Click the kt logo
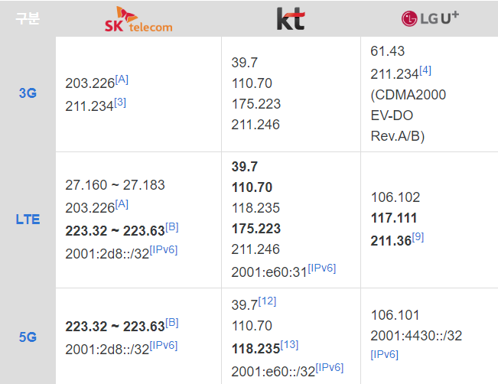This screenshot has width=498, height=384. point(290,19)
